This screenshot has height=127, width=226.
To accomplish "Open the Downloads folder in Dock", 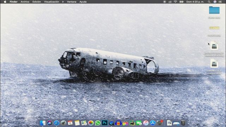I will point(176,123).
